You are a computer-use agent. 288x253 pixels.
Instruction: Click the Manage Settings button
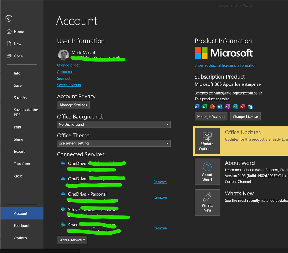click(x=73, y=105)
